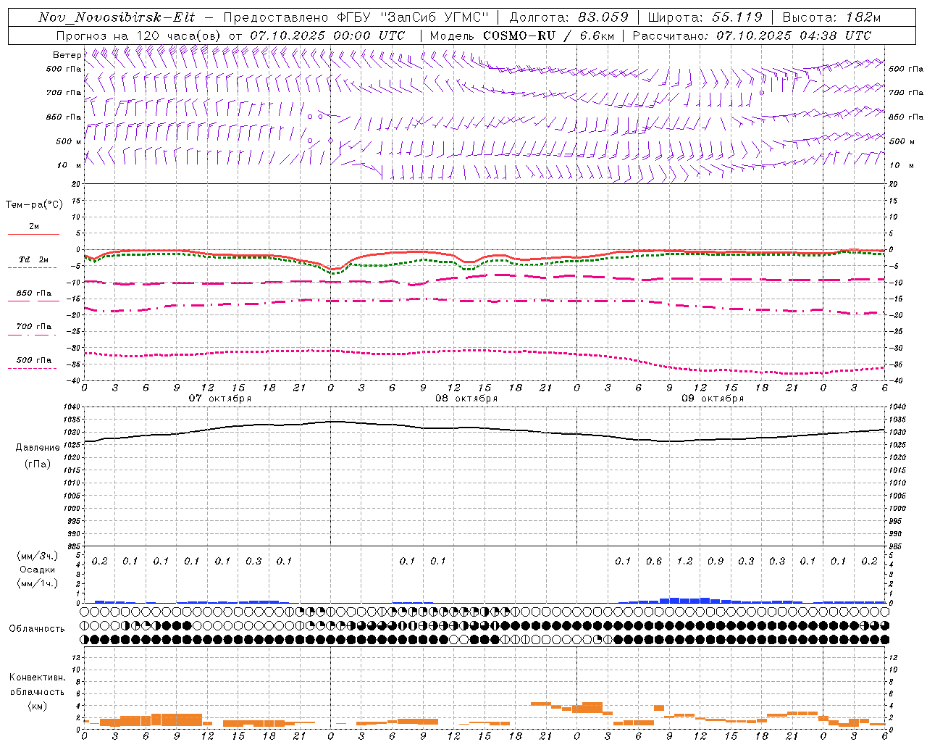Click the precipitation value 0.9
Viewport: 927px width, 742px height.
coord(716,562)
